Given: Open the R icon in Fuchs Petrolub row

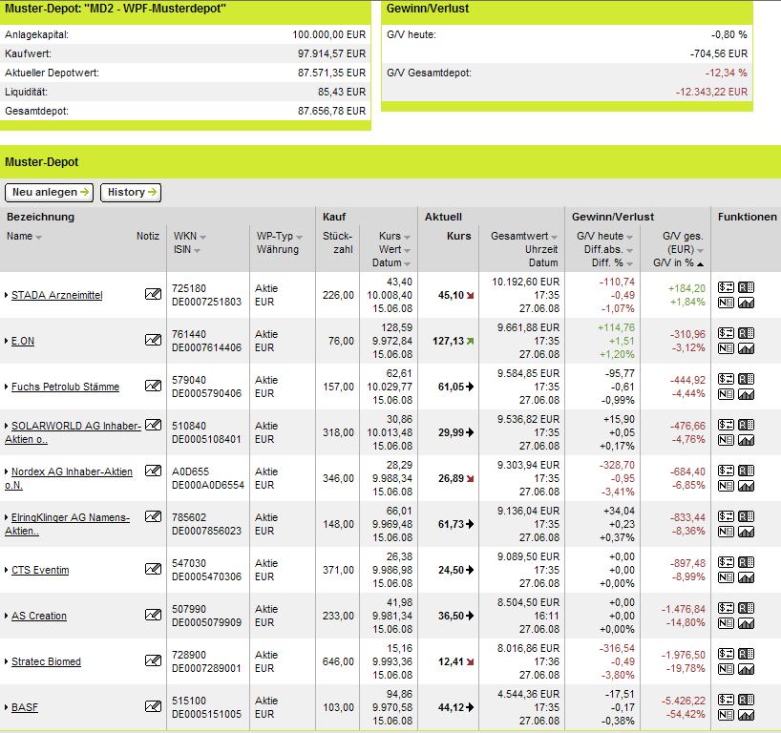Looking at the screenshot, I should click(746, 379).
